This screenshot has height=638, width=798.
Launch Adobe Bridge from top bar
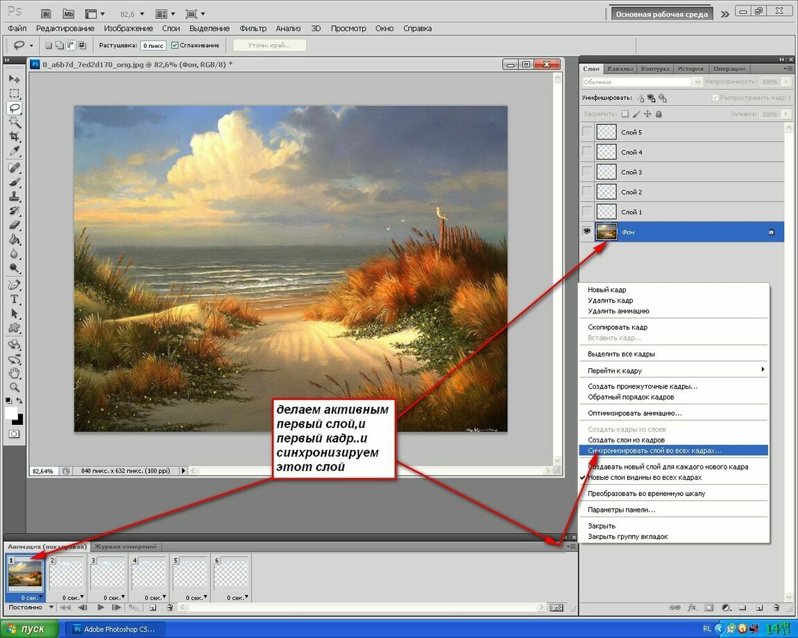click(x=46, y=14)
